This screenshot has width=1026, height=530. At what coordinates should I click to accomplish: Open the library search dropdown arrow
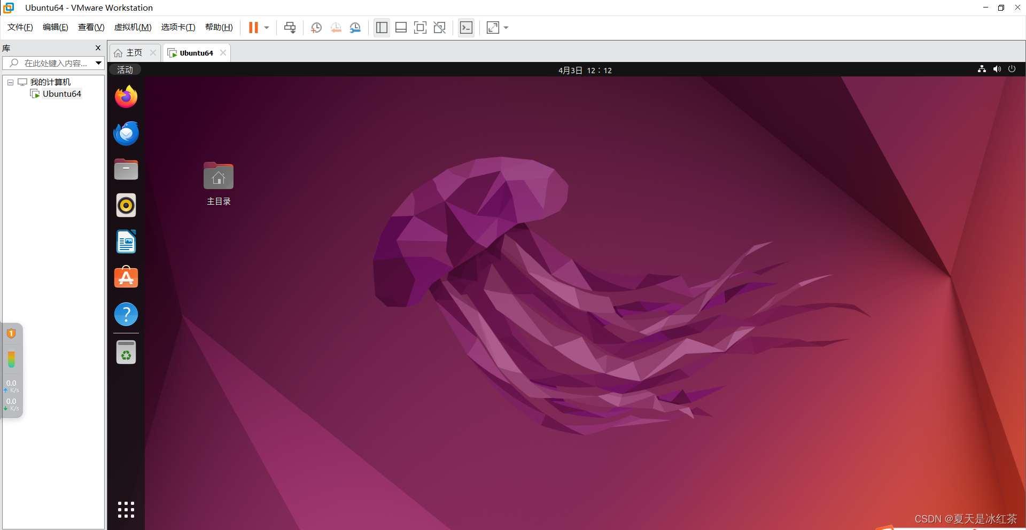[x=99, y=63]
